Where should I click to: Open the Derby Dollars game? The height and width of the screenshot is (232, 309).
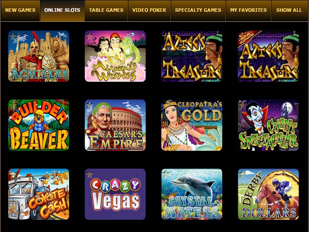[x=269, y=194]
